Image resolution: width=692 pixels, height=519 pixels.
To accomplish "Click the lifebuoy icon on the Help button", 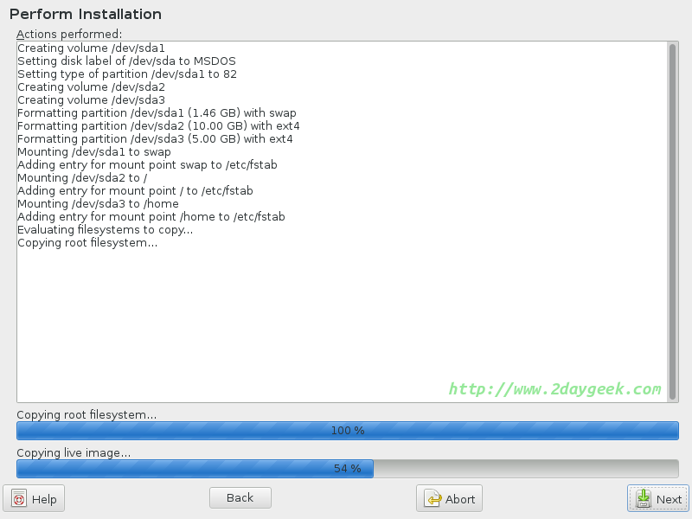I will coord(20,499).
